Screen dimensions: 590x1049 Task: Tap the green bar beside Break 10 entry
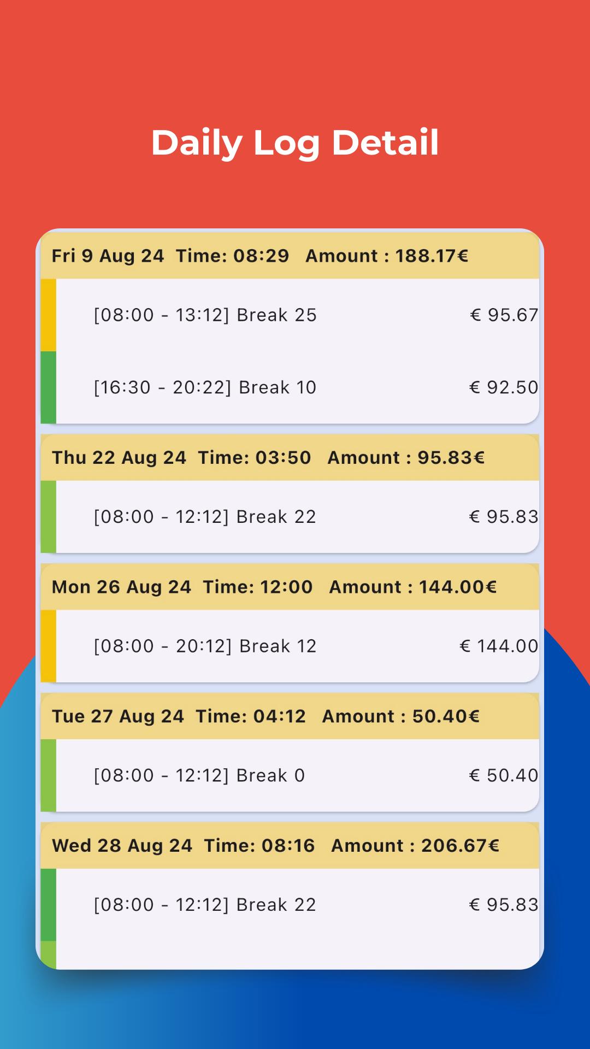[49, 387]
